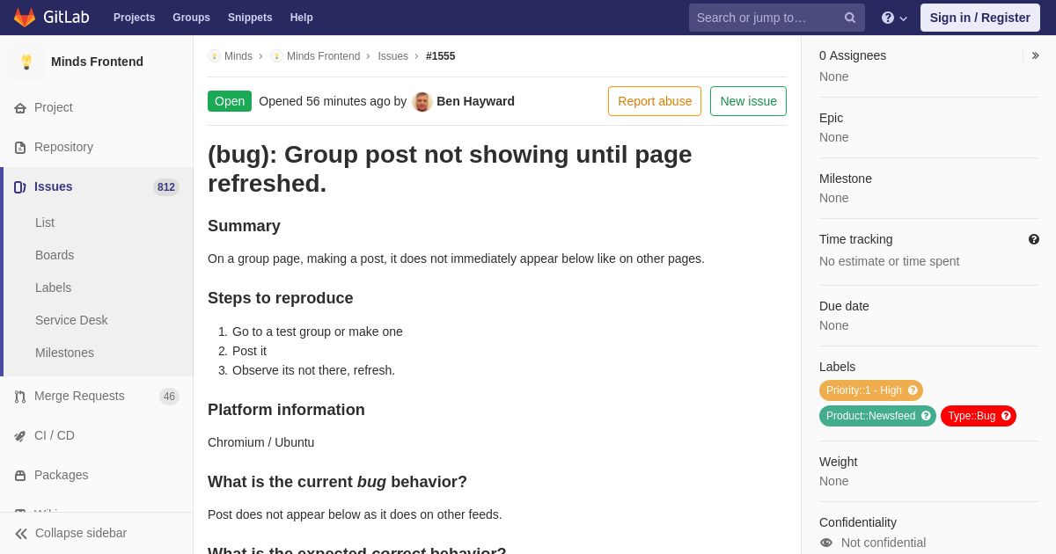Open the Minds breadcrumb link
This screenshot has height=554, width=1056.
pyautogui.click(x=238, y=56)
